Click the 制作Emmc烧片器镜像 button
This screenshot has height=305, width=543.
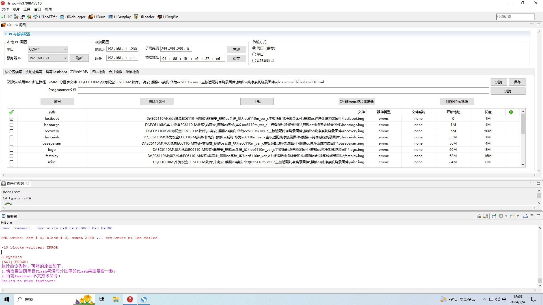357,101
